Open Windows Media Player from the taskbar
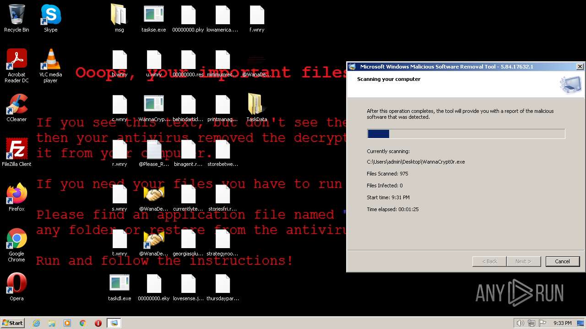This screenshot has width=586, height=329. (x=67, y=323)
